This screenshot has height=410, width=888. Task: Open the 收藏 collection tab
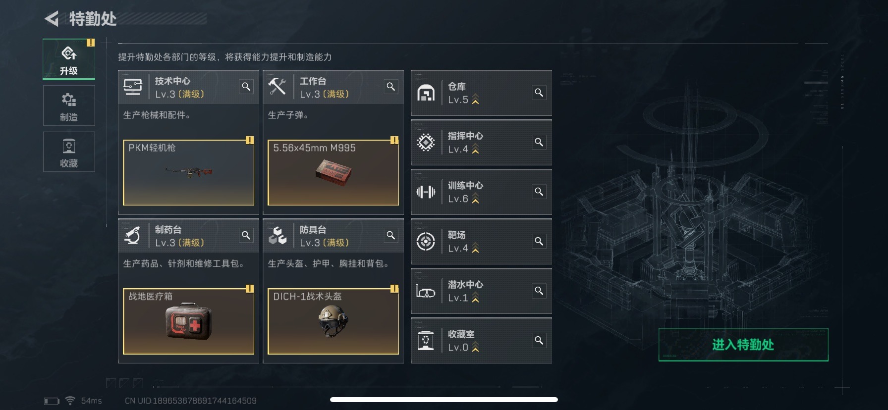click(69, 152)
